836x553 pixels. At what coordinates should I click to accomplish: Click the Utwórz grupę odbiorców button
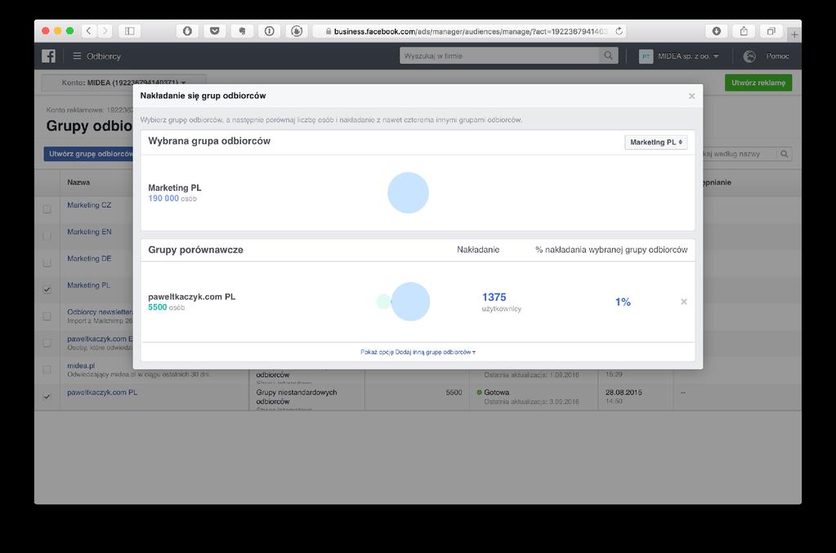click(x=88, y=154)
